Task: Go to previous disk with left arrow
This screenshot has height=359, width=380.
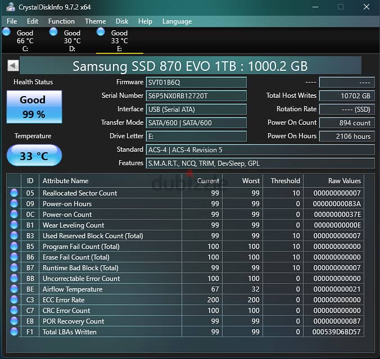Action: pos(13,65)
